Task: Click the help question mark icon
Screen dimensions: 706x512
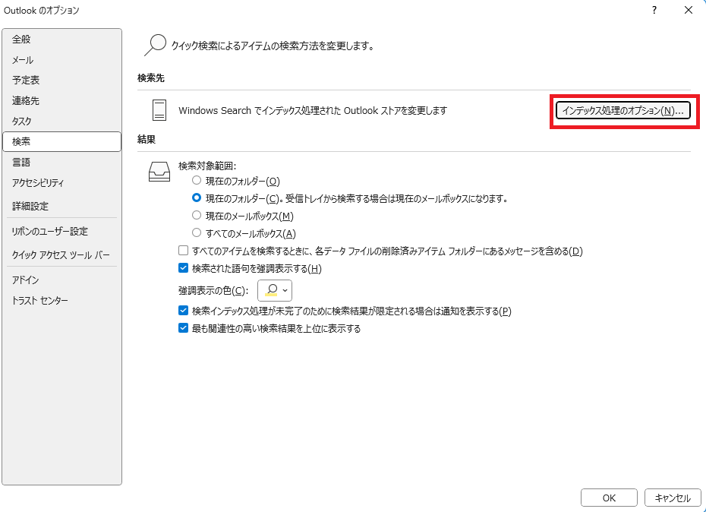Action: (x=654, y=10)
